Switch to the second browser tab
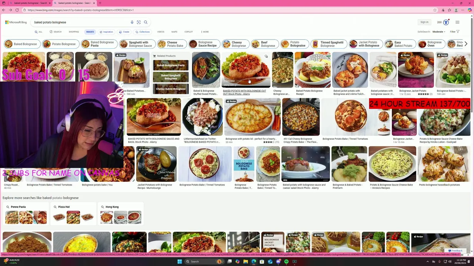 coord(74,3)
